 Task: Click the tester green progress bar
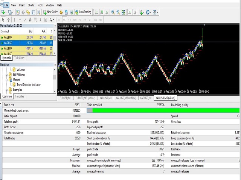point(166,110)
